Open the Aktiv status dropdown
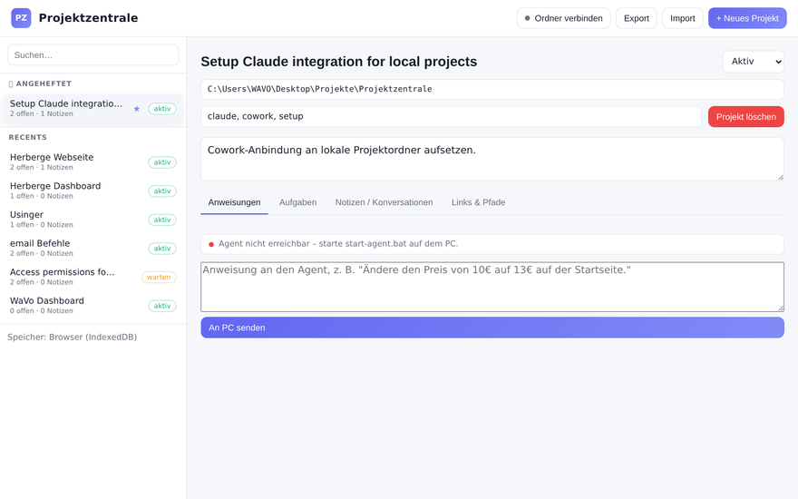This screenshot has width=798, height=499. [x=754, y=62]
